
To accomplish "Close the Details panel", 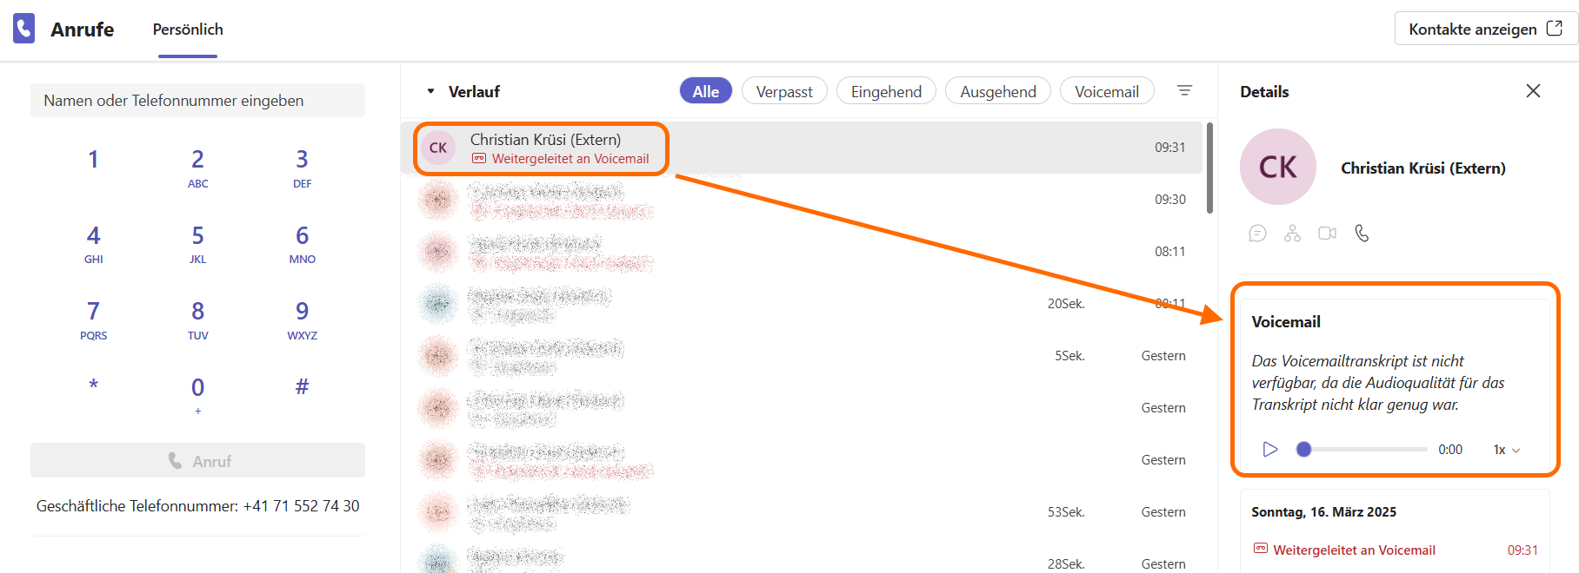I will click(1533, 91).
